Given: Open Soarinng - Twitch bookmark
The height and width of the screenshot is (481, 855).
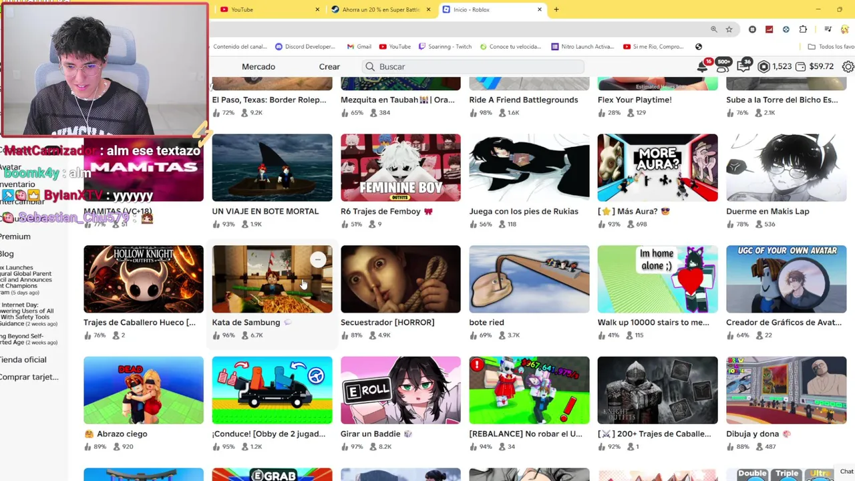Looking at the screenshot, I should (x=445, y=47).
